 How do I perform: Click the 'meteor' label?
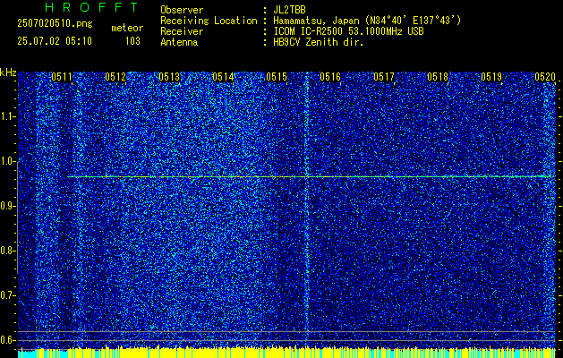pyautogui.click(x=127, y=28)
